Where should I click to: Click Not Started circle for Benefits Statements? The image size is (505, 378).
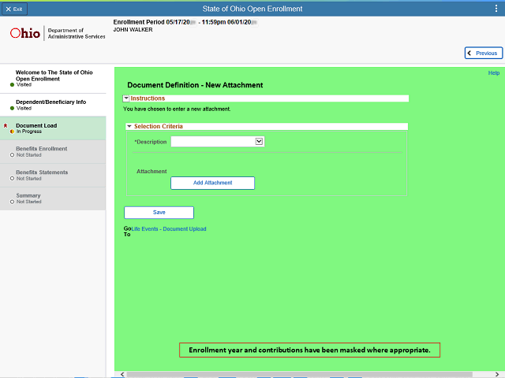pyautogui.click(x=12, y=179)
